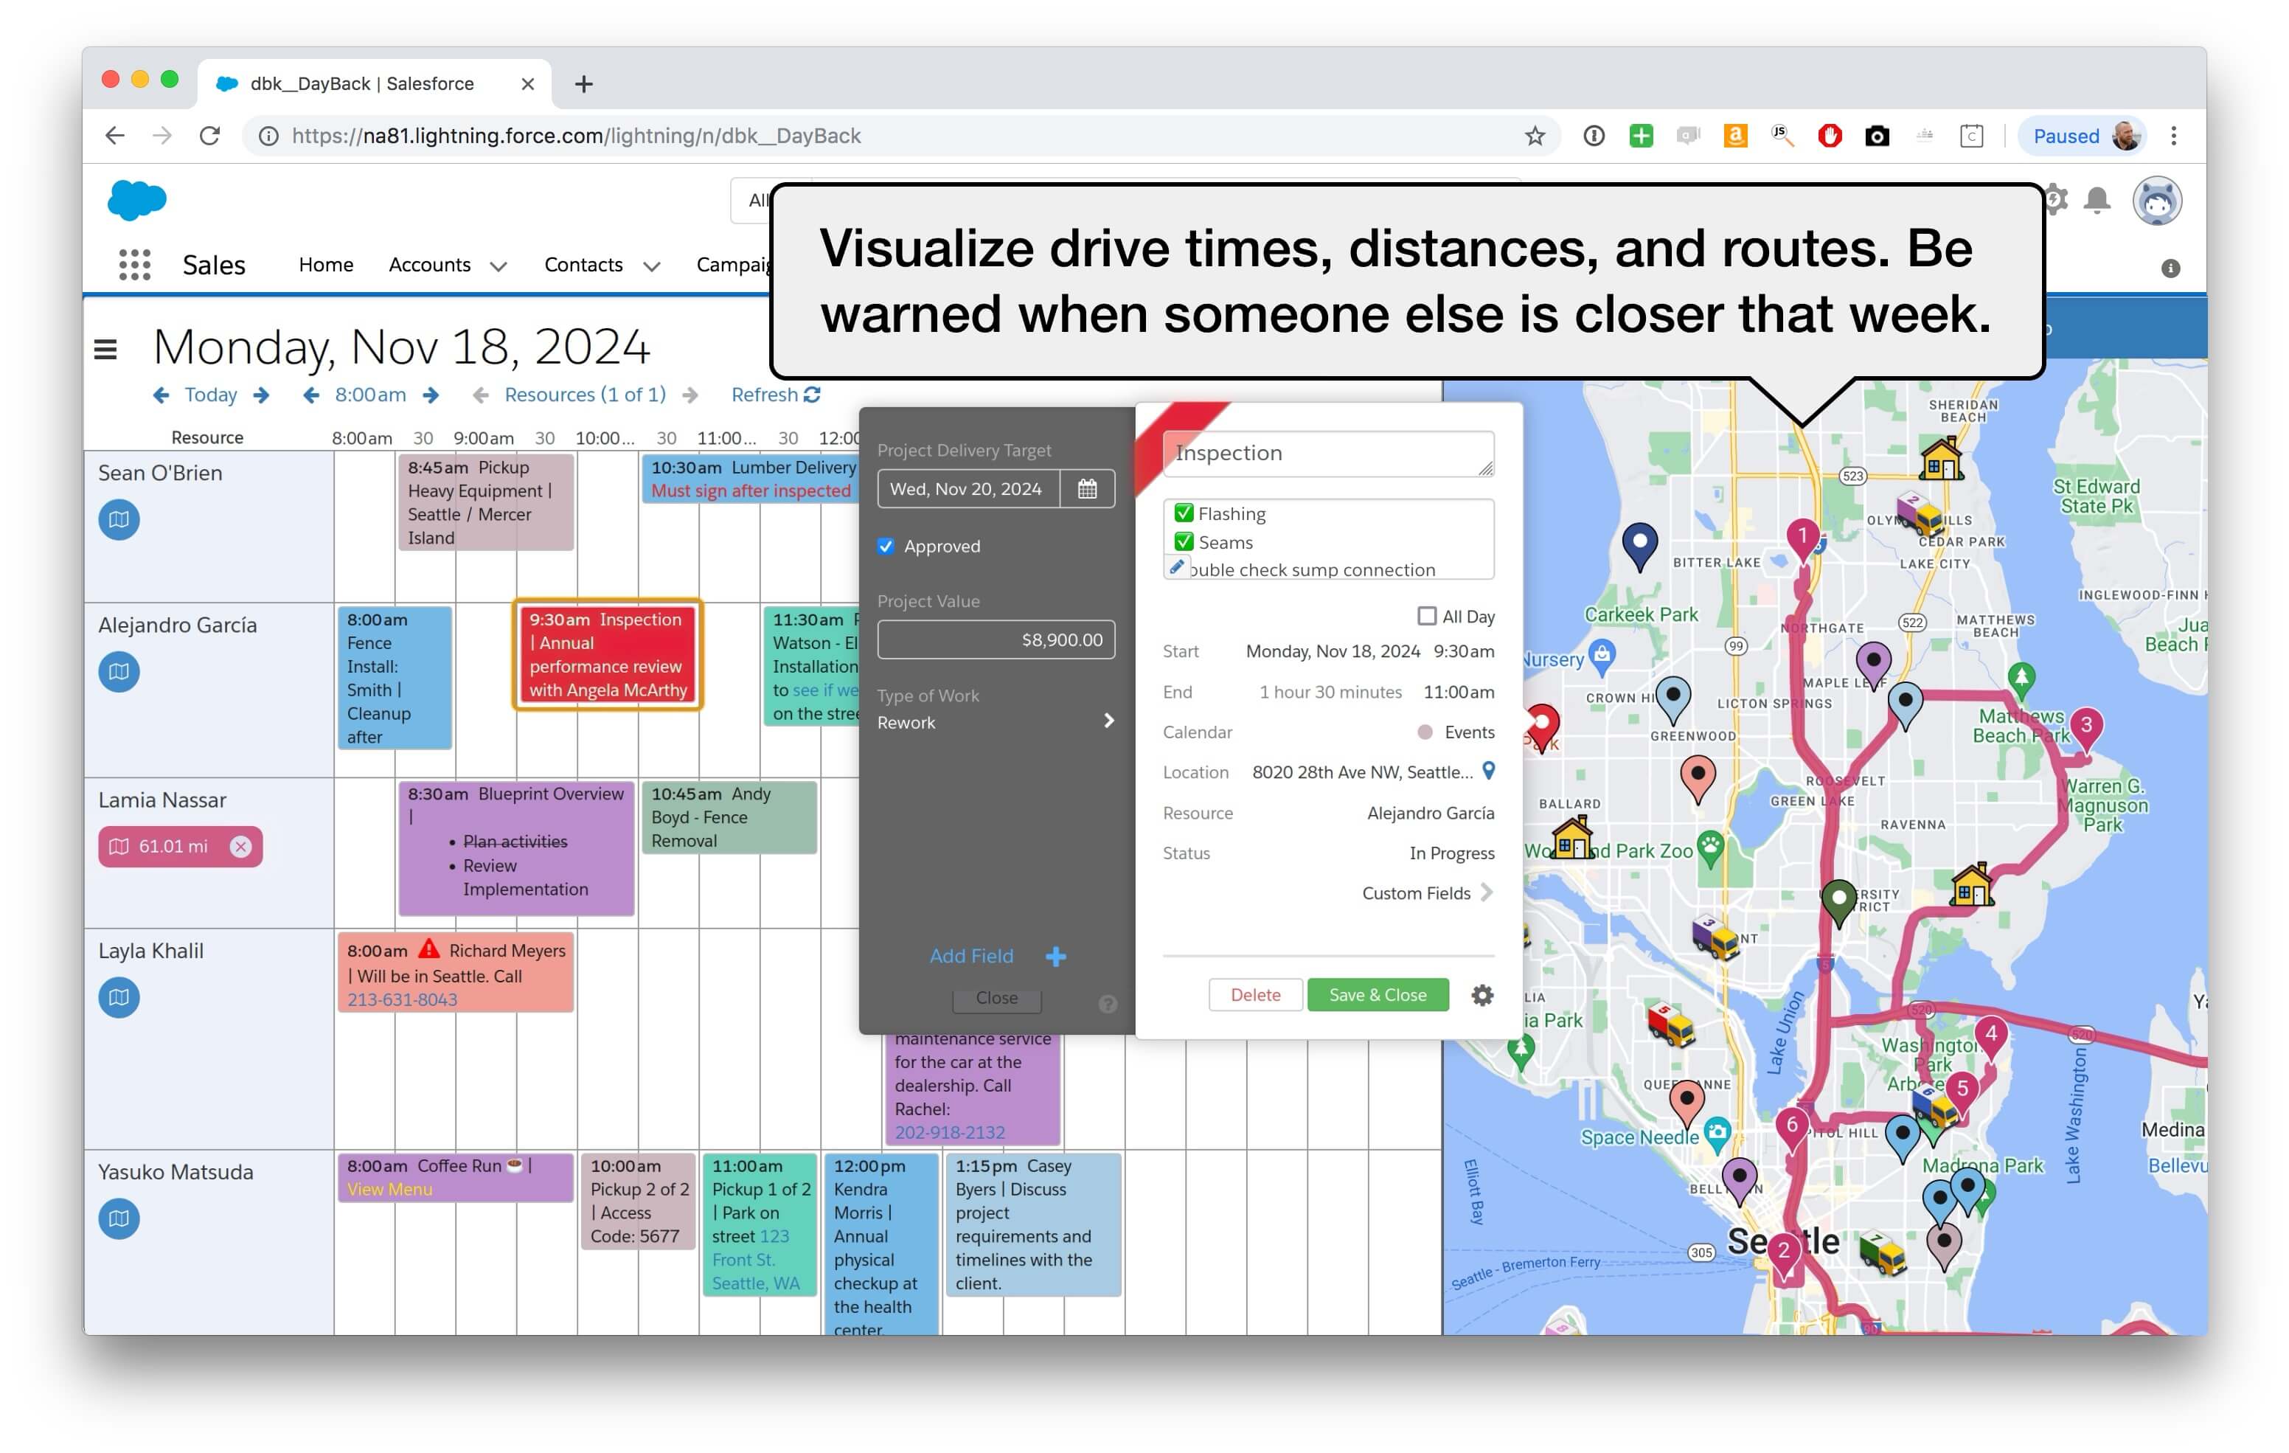This screenshot has height=1453, width=2289.
Task: Edit the Project Value field
Action: tap(996, 640)
